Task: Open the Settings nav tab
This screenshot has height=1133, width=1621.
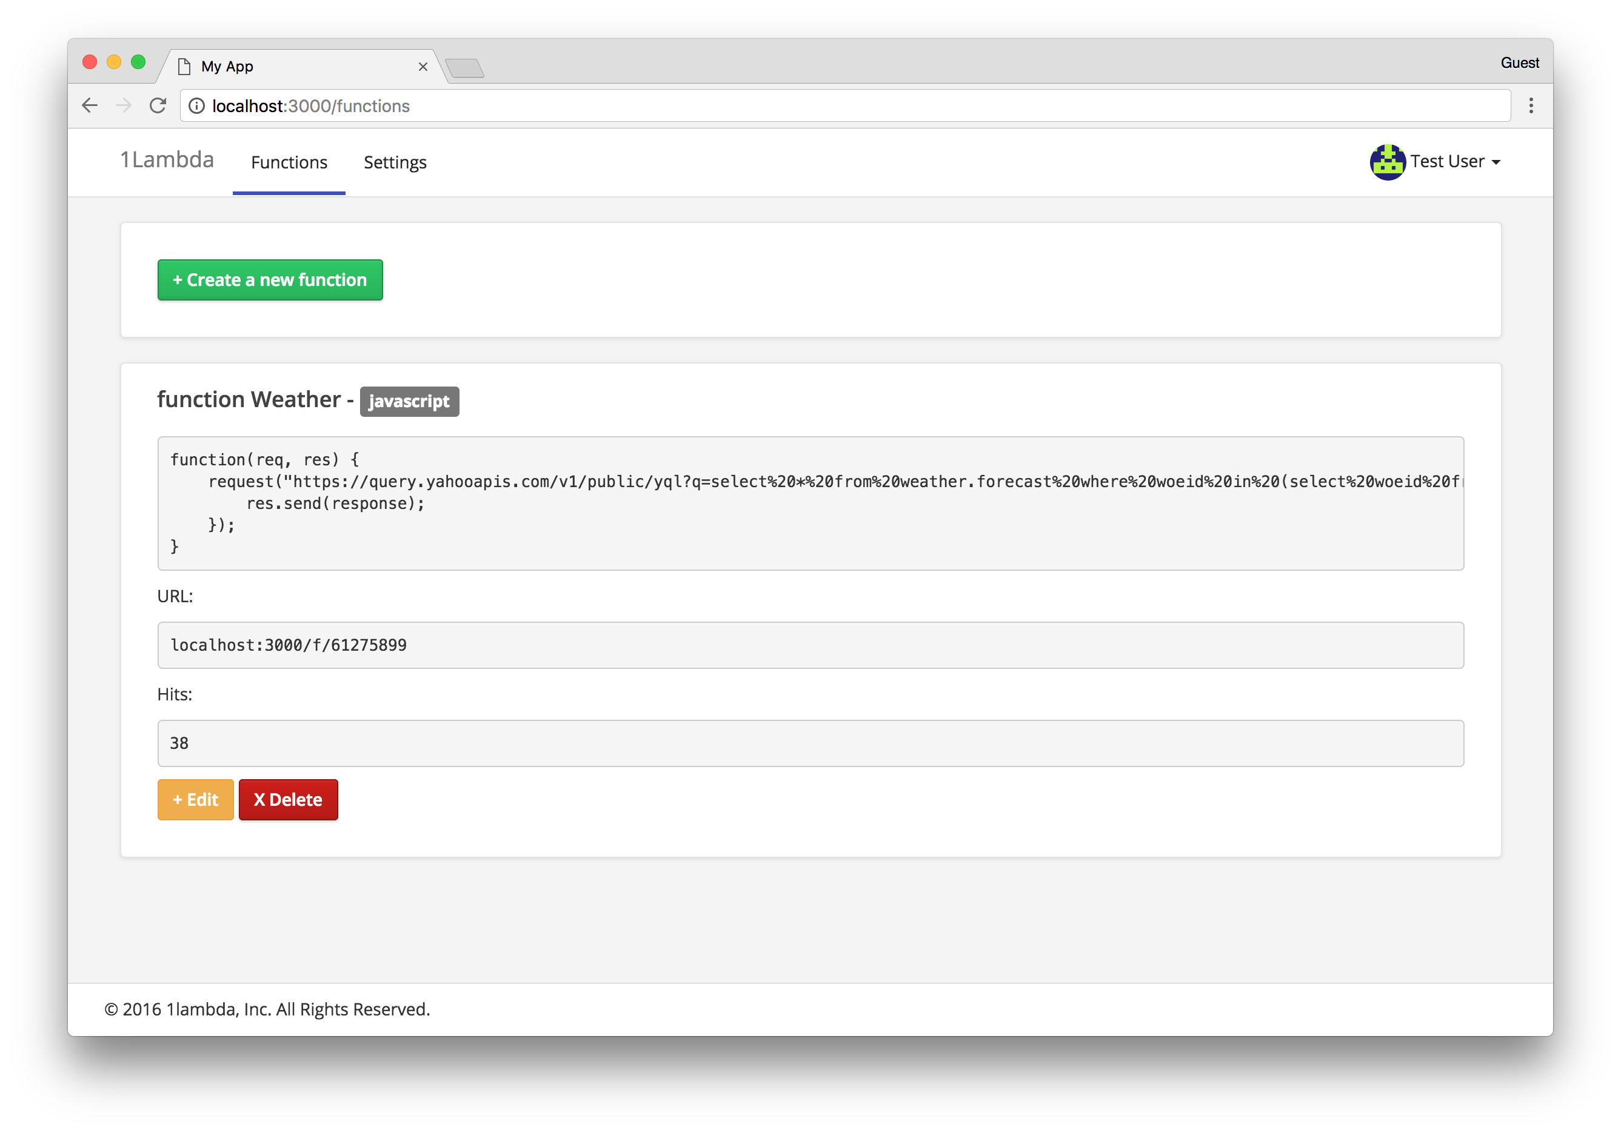Action: click(x=395, y=162)
